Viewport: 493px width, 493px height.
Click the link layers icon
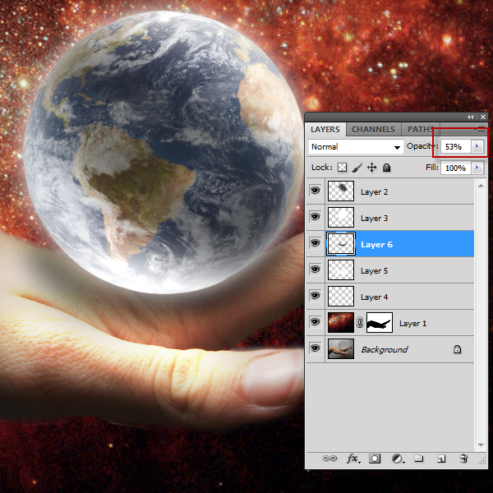(329, 458)
